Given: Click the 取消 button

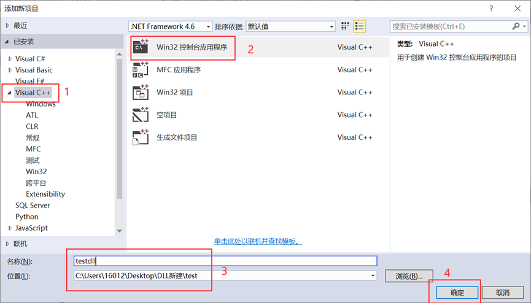Looking at the screenshot, I should point(503,293).
